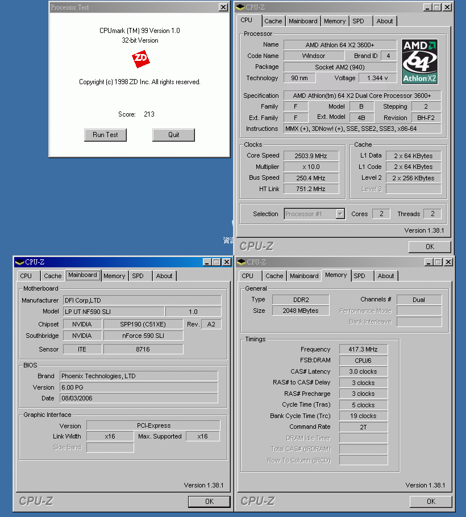
Task: Open About tab in the Mainboard window
Action: [164, 276]
